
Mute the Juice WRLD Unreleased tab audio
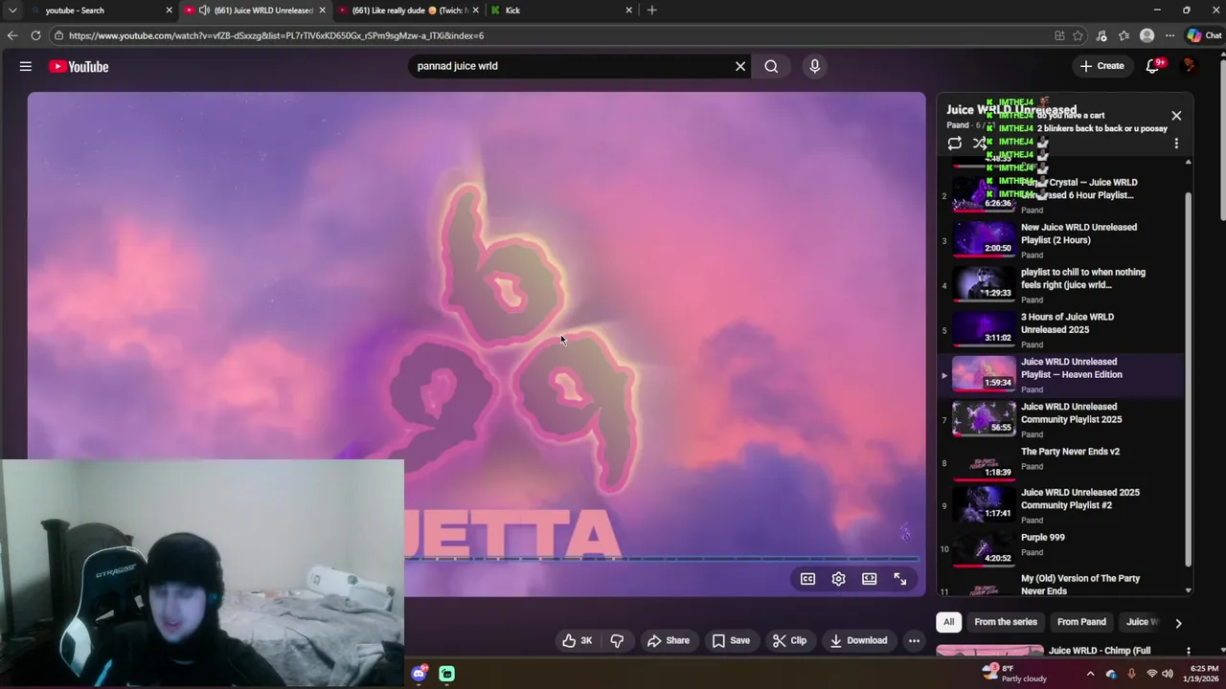(204, 10)
